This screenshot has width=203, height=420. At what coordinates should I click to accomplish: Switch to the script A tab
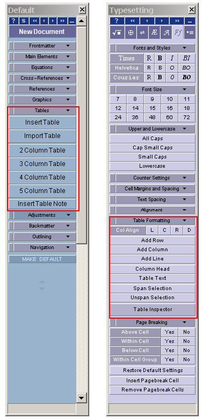(x=166, y=32)
